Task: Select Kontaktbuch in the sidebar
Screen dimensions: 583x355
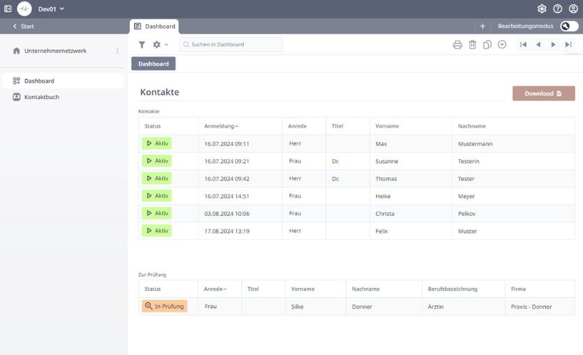Action: coord(42,97)
